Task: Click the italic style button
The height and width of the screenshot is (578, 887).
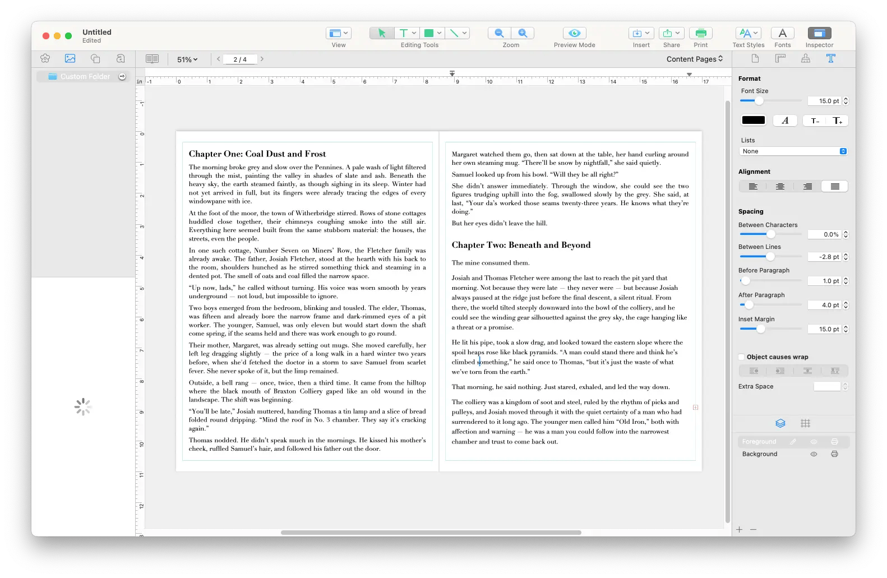Action: (x=785, y=121)
